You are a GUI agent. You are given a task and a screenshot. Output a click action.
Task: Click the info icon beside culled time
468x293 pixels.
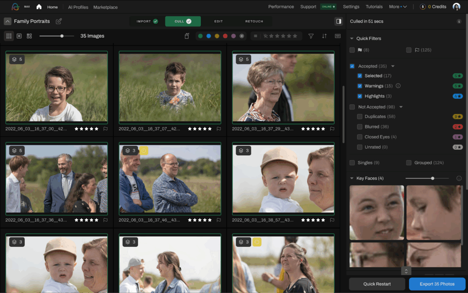click(x=459, y=21)
